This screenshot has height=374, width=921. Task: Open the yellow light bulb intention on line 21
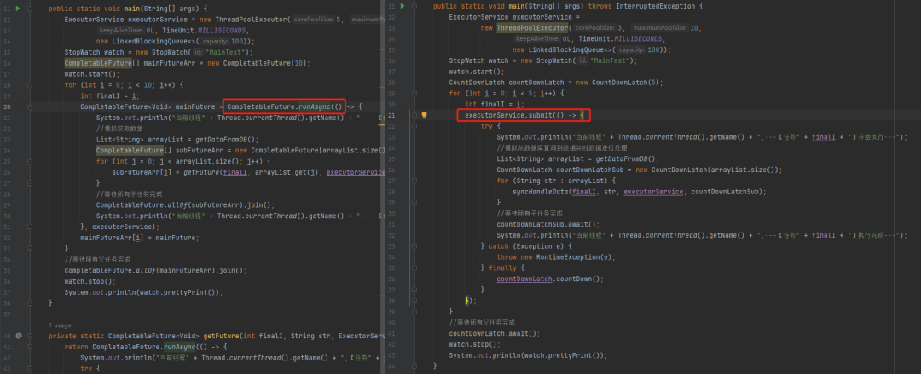(x=424, y=114)
